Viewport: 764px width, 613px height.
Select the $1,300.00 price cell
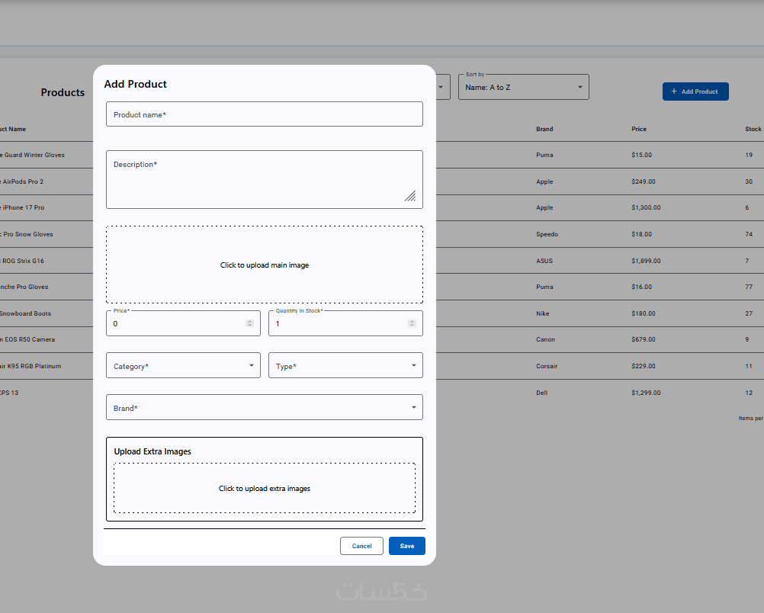pos(646,207)
